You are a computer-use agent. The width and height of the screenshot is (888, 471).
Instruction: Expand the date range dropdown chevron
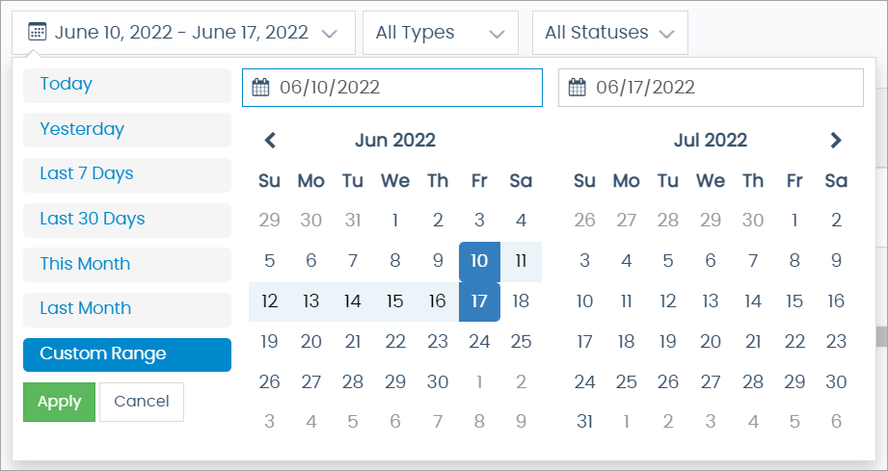click(329, 33)
